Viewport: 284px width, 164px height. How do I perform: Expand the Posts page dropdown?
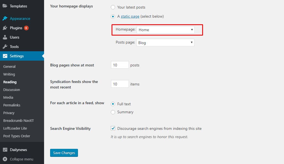165,43
